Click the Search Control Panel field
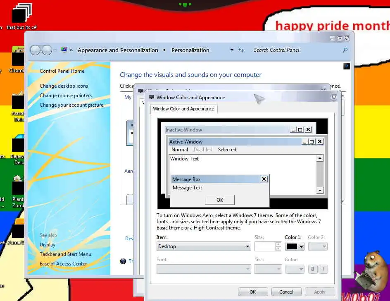Screen dimensions: 390x301 click(x=296, y=50)
